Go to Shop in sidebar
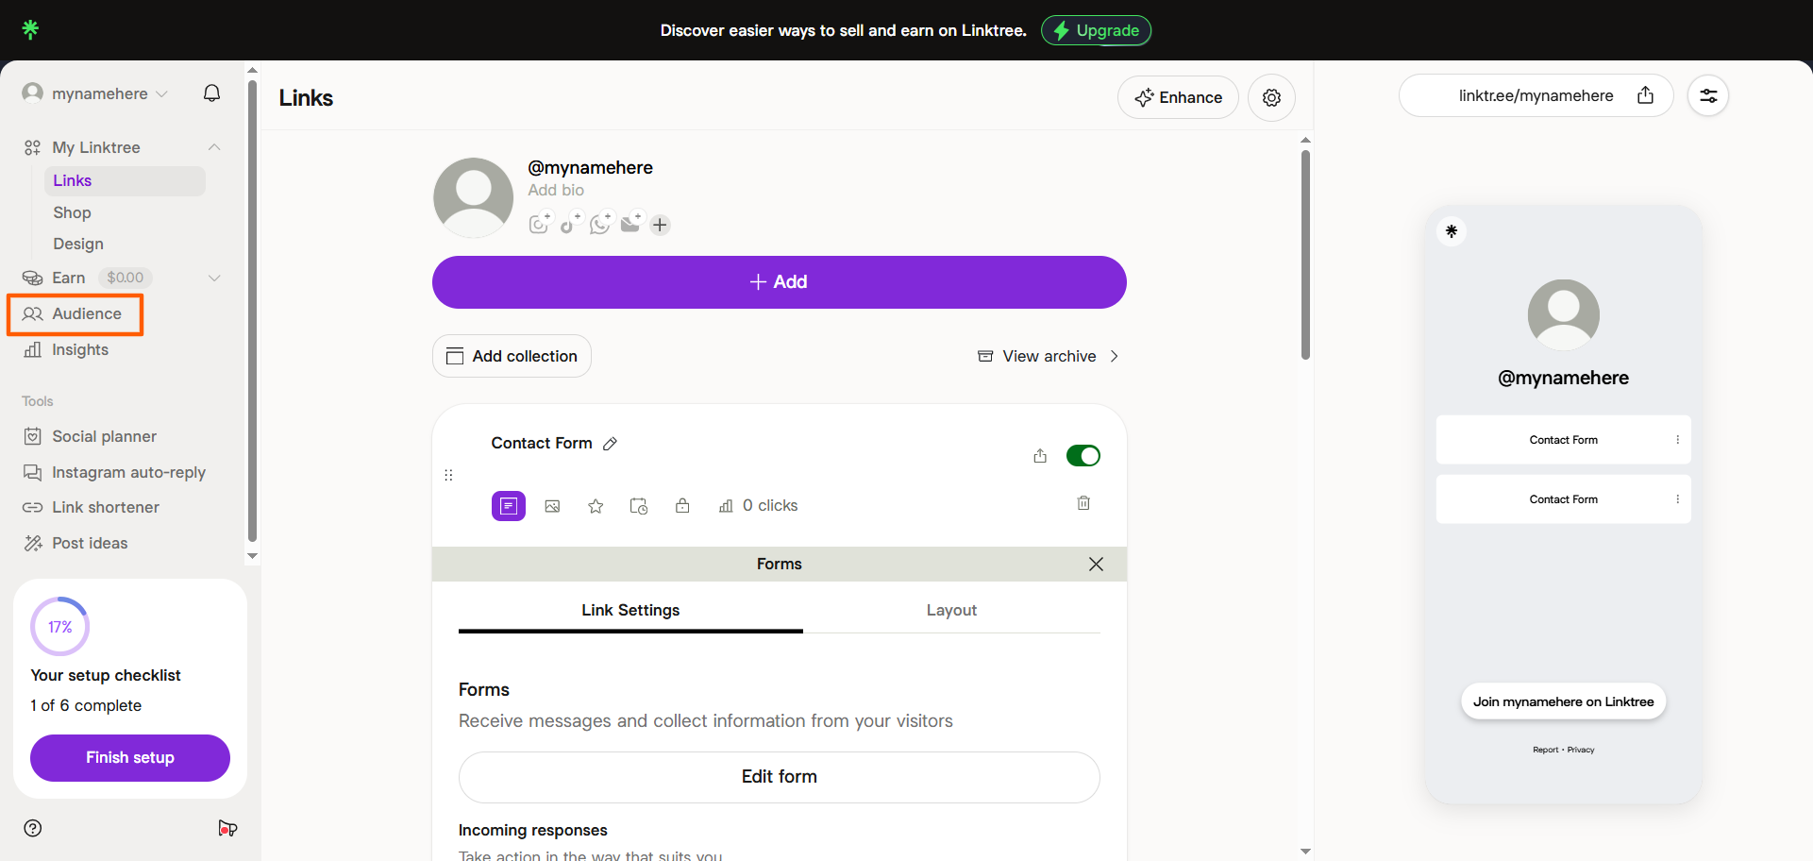Viewport: 1813px width, 861px height. point(72,212)
